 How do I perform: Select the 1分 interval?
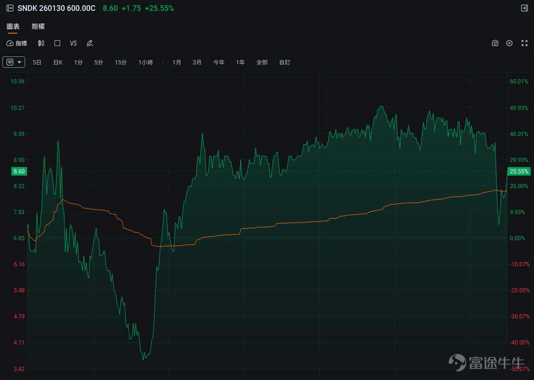[78, 63]
